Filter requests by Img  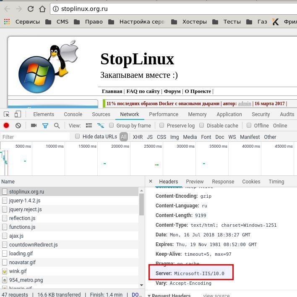(175, 137)
